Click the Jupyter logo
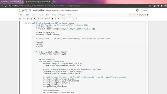The height and width of the screenshot is (94, 167). pos(25,10)
